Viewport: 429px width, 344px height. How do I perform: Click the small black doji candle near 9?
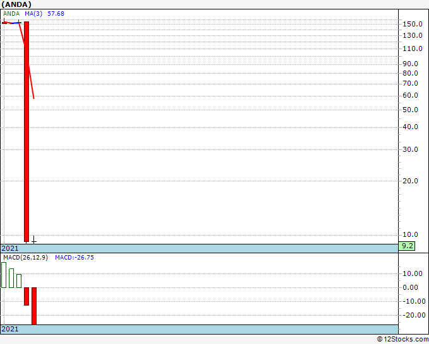(x=33, y=239)
